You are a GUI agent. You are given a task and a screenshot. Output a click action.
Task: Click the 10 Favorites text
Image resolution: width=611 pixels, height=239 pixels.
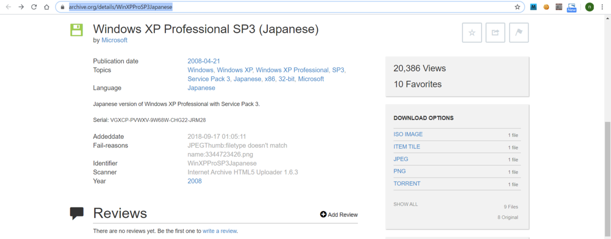point(418,84)
